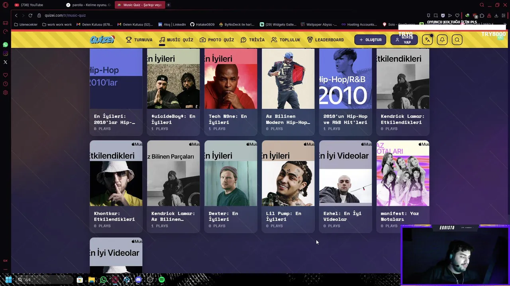Reload the current page
The image size is (510, 286).
click(x=30, y=15)
